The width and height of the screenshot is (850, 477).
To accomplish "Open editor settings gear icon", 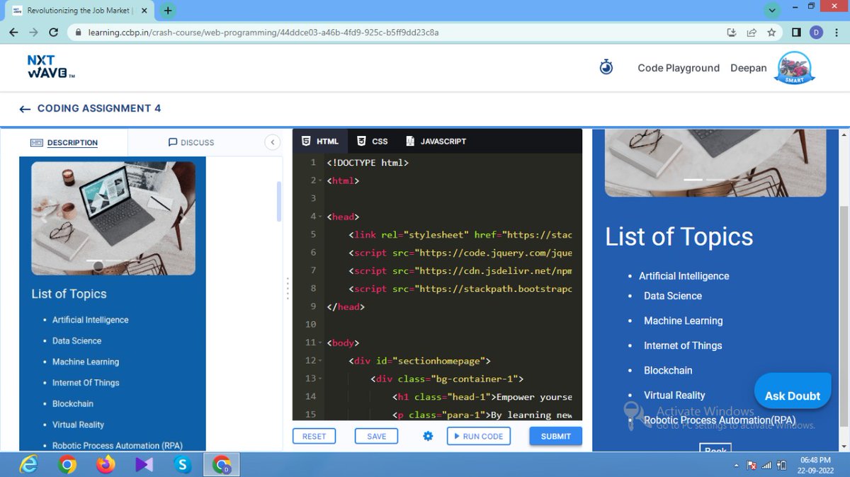I will pos(428,436).
